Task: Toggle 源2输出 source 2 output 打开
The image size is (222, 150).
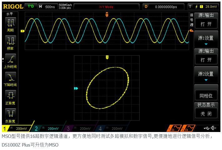Action: (206, 60)
